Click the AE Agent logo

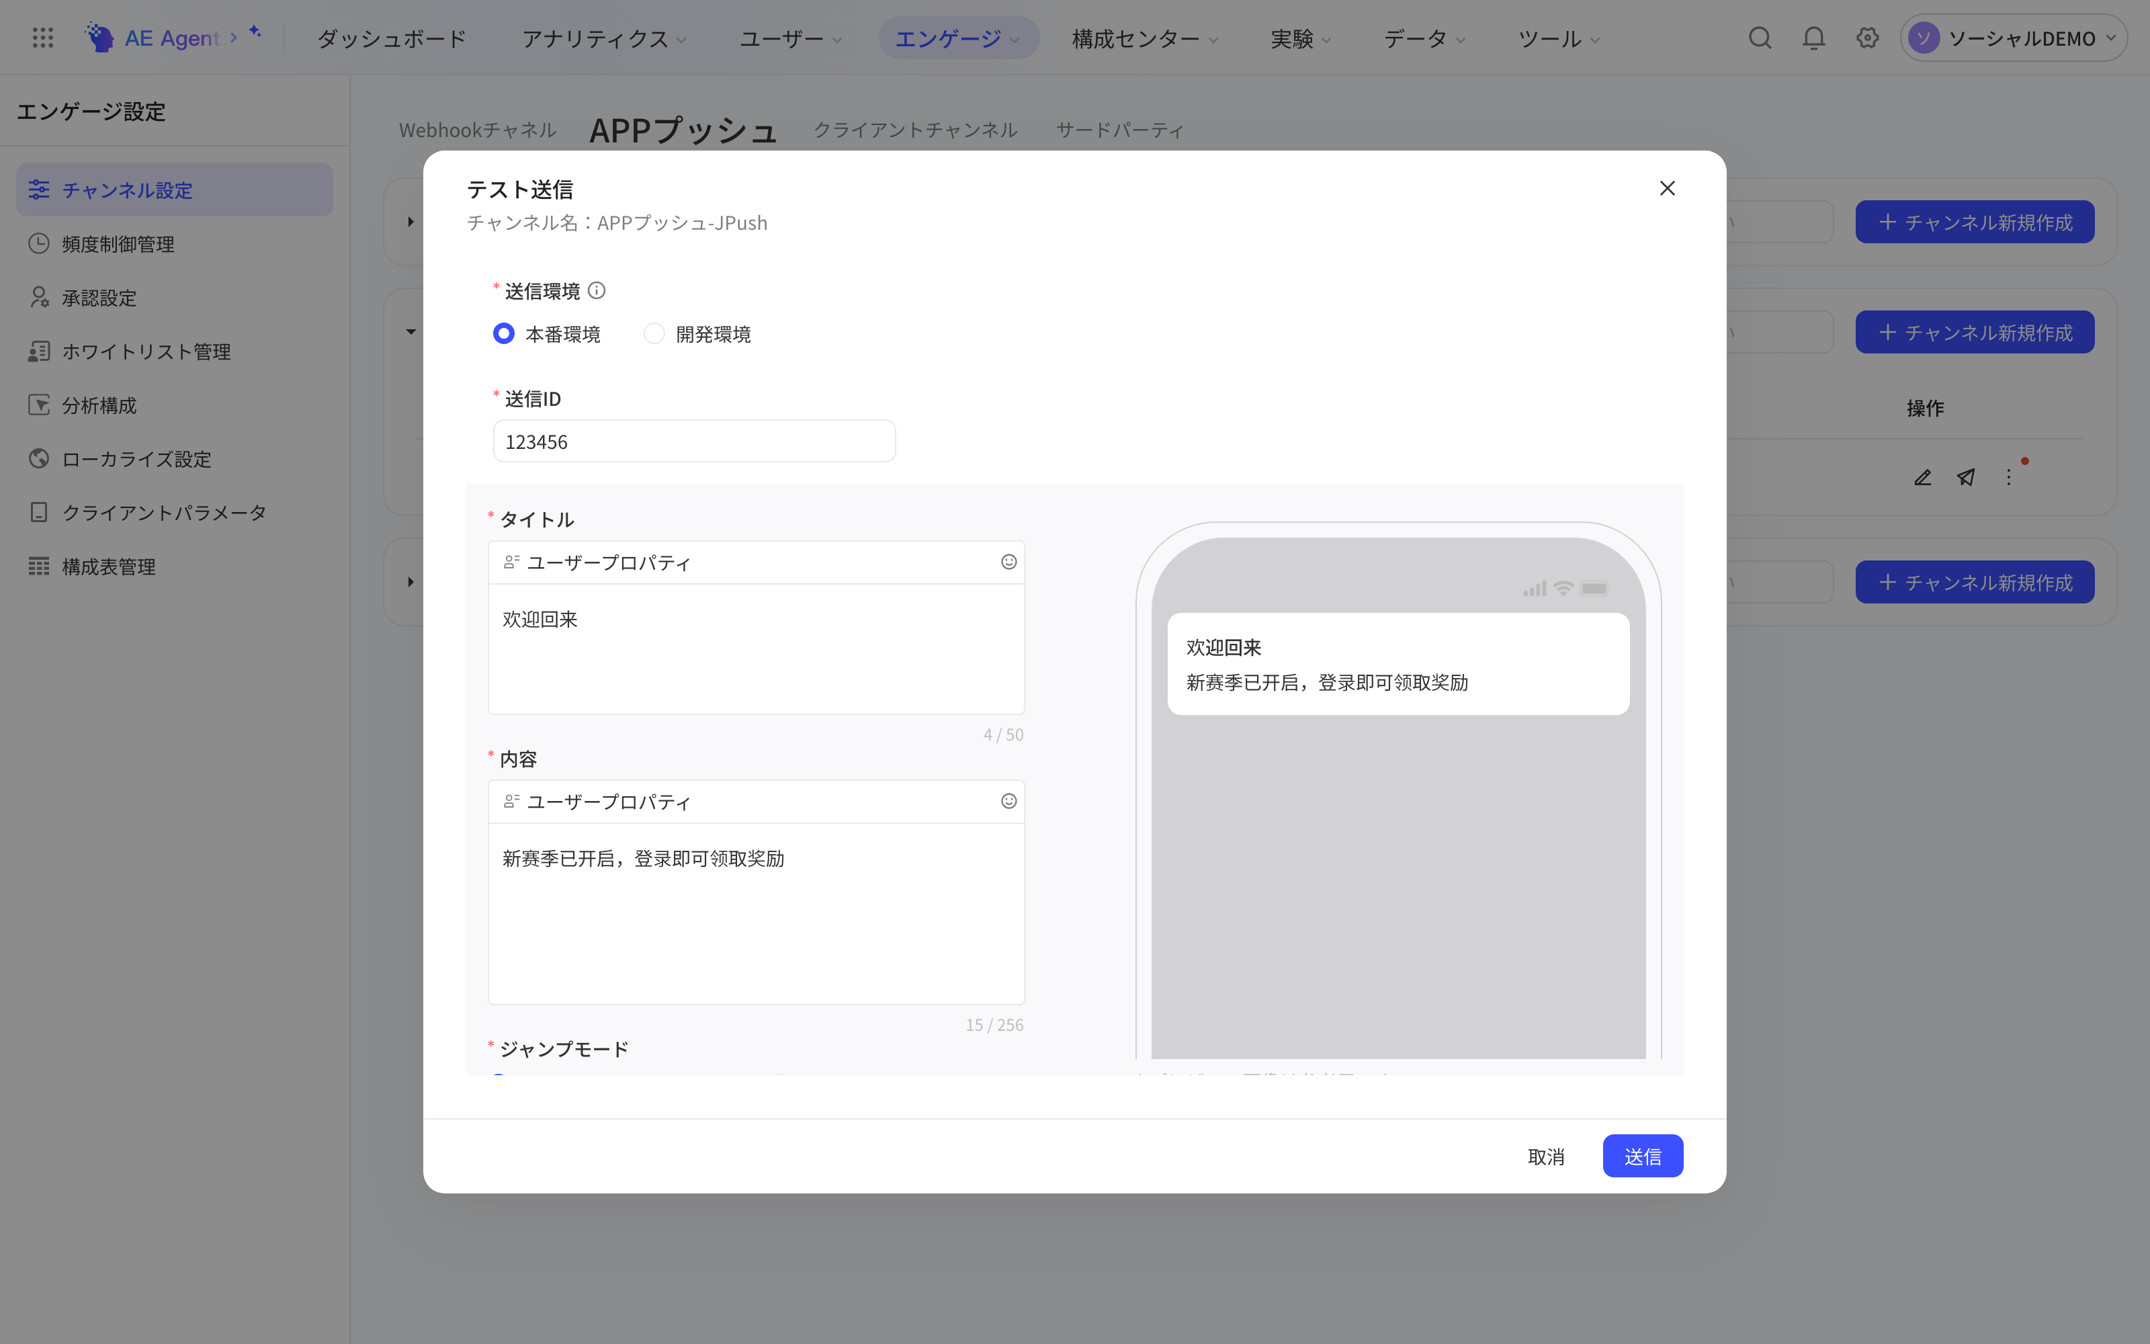(152, 38)
